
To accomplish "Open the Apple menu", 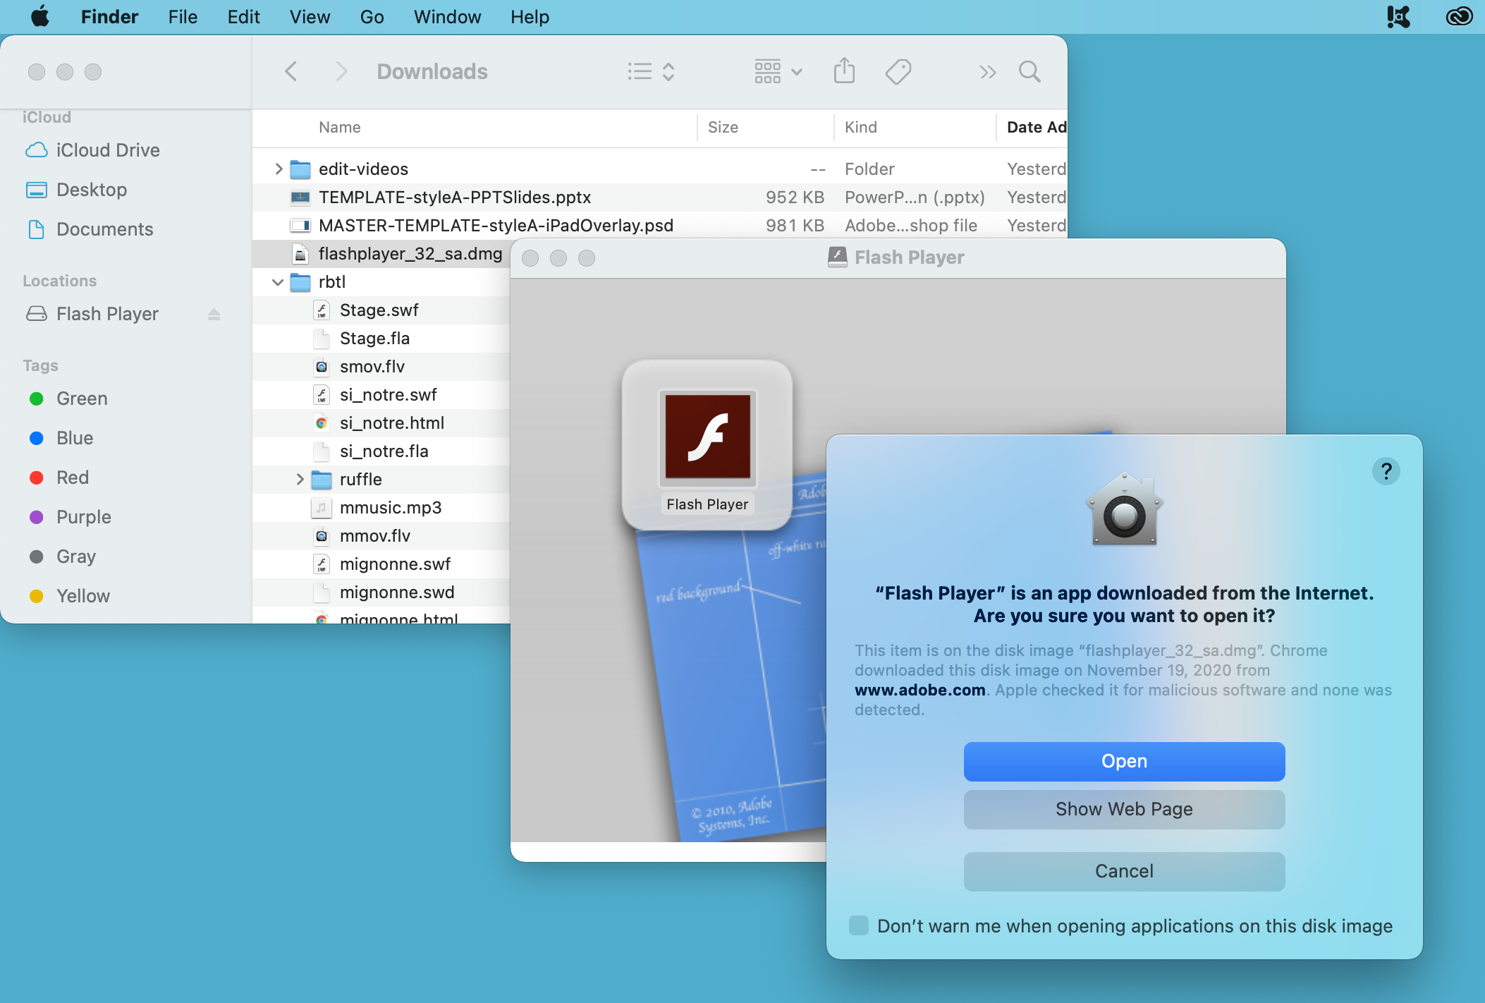I will [40, 16].
